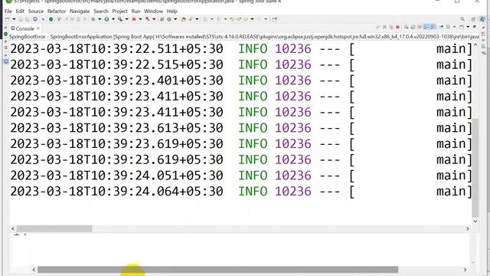
Task: Click the Relaunch icon in main toolbar
Action: [148, 19]
